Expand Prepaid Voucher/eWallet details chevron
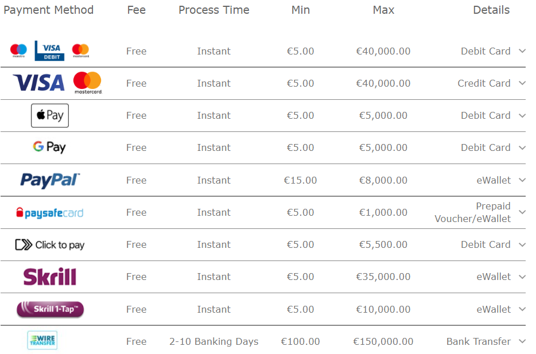This screenshot has height=354, width=536. 522,212
